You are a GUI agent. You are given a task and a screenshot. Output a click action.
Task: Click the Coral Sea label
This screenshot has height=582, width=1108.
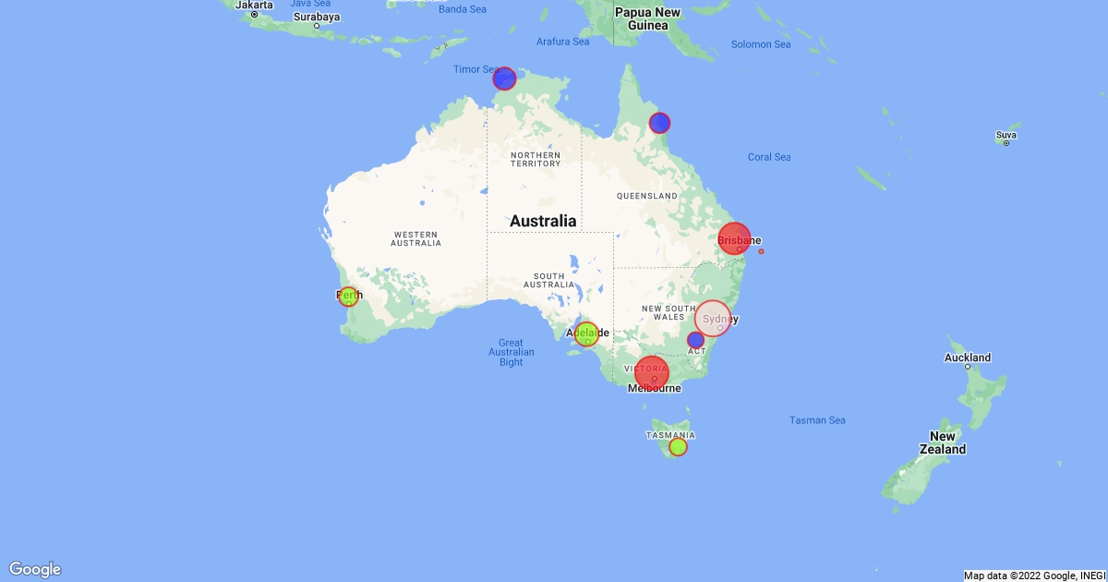coord(769,157)
